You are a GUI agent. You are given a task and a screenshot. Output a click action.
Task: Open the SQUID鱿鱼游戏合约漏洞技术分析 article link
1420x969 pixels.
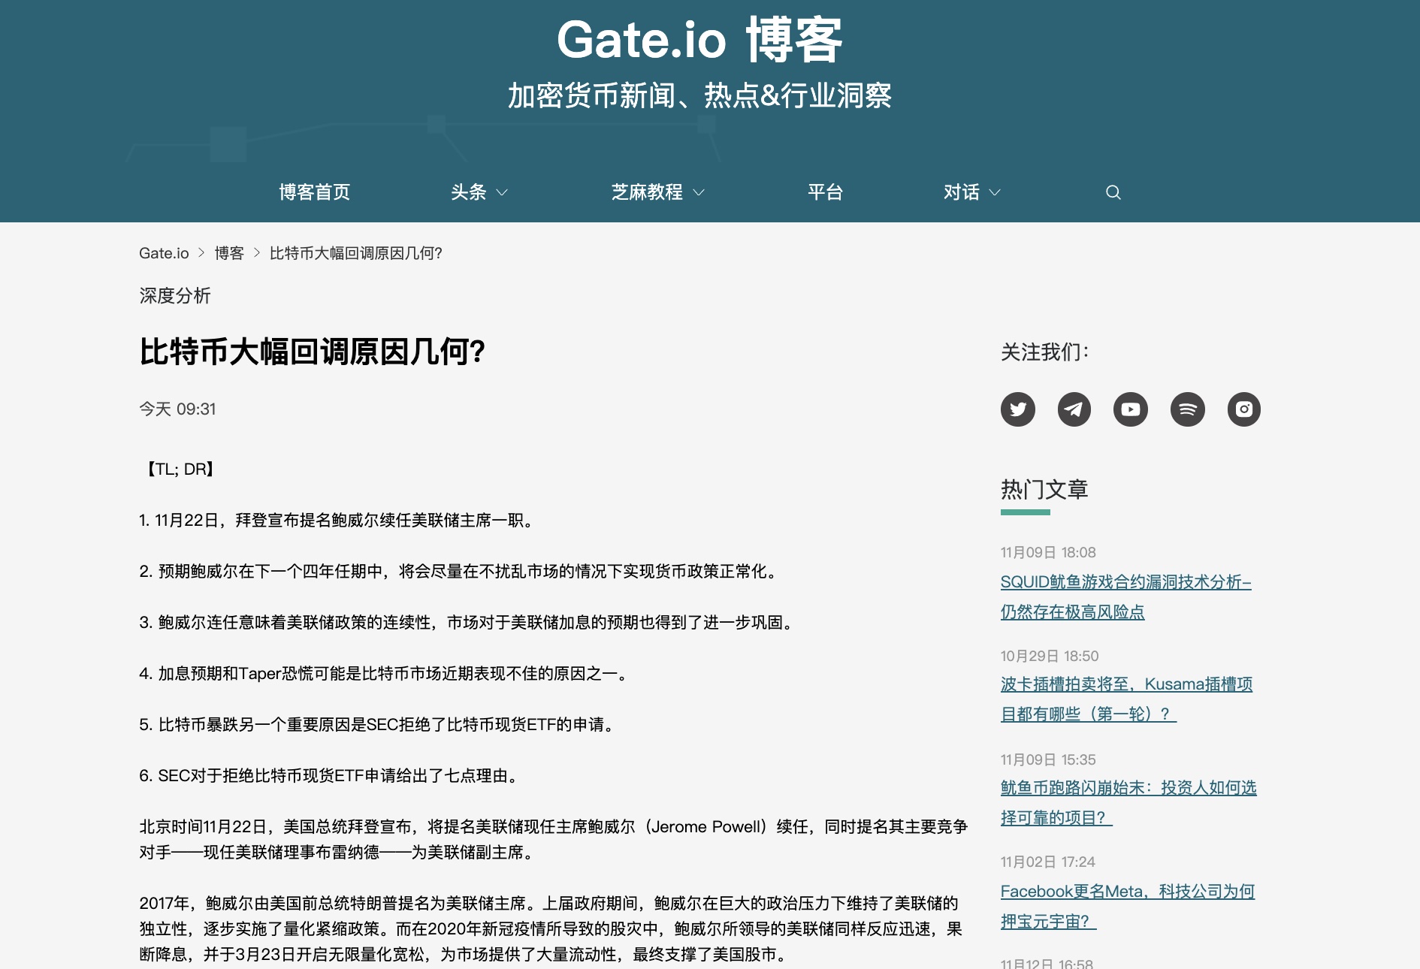coord(1125,596)
